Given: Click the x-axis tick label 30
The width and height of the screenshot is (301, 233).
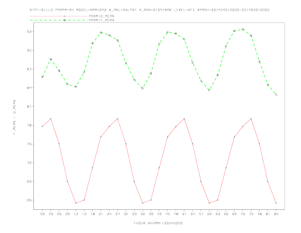Looking at the screenshot, I should tap(126, 214).
